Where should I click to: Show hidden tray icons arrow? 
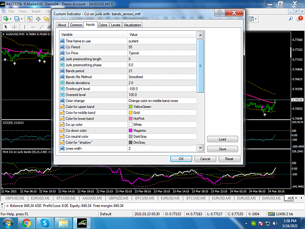(x=246, y=224)
